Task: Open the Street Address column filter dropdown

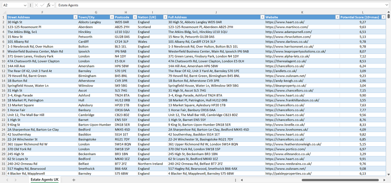Action: pos(75,17)
